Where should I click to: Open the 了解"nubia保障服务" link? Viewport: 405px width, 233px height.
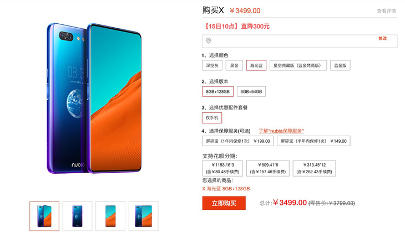pos(281,131)
